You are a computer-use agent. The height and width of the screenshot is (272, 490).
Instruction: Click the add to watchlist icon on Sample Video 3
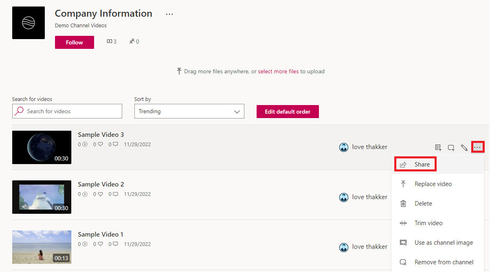[438, 147]
